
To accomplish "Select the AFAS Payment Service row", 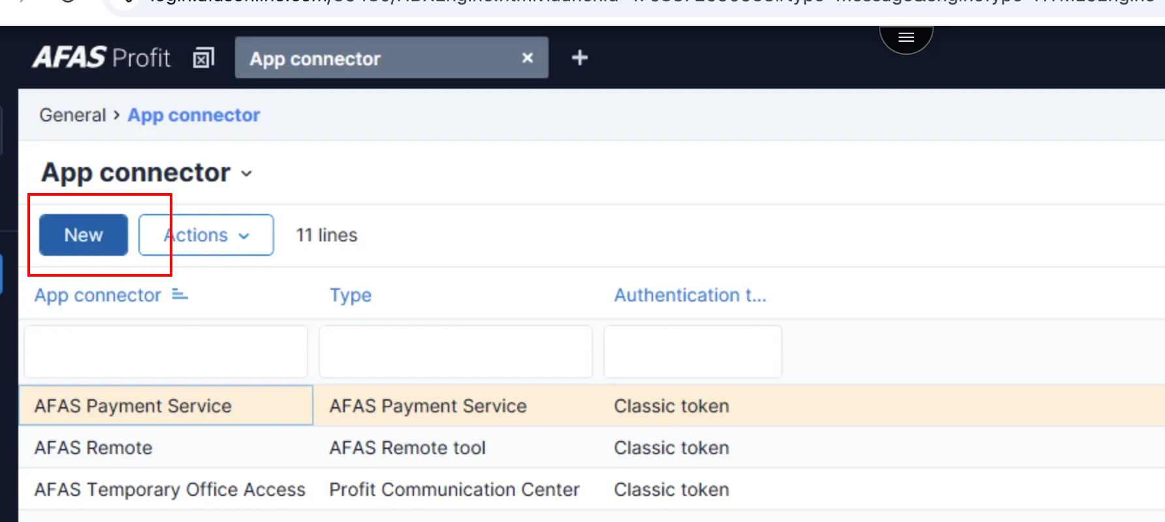I will [133, 406].
